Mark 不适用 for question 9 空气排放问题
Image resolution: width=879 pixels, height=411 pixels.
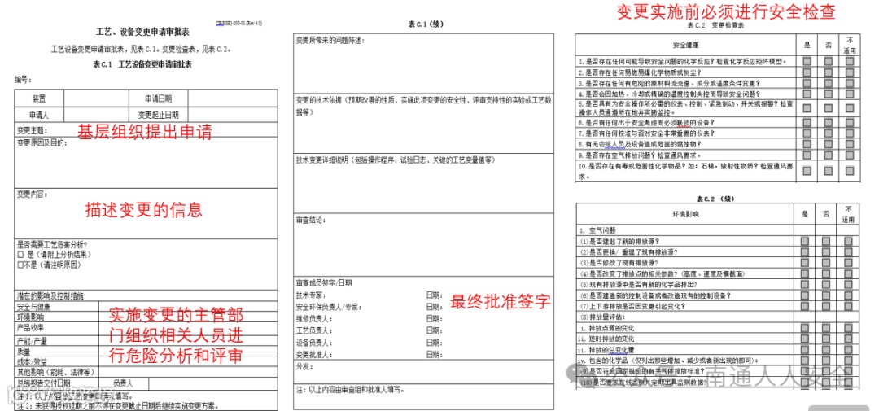850,155
